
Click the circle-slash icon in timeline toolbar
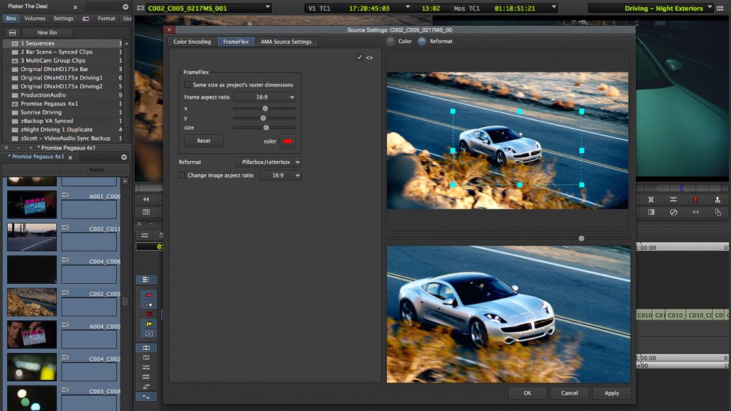point(674,212)
